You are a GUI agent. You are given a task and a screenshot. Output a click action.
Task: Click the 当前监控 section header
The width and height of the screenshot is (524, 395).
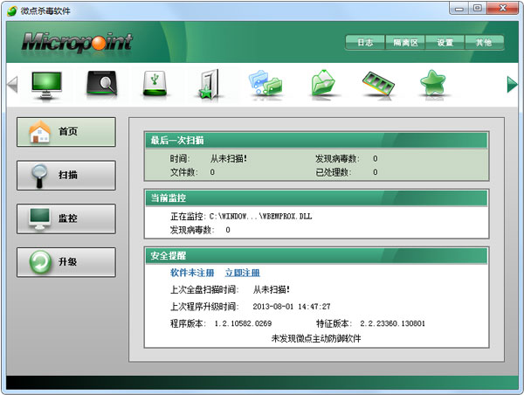[316, 198]
